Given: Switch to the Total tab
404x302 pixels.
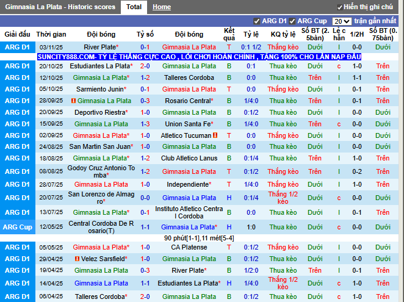Looking at the screenshot, I should (x=134, y=7).
